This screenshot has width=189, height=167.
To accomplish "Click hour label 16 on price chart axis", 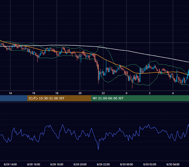I will pos(34,93).
